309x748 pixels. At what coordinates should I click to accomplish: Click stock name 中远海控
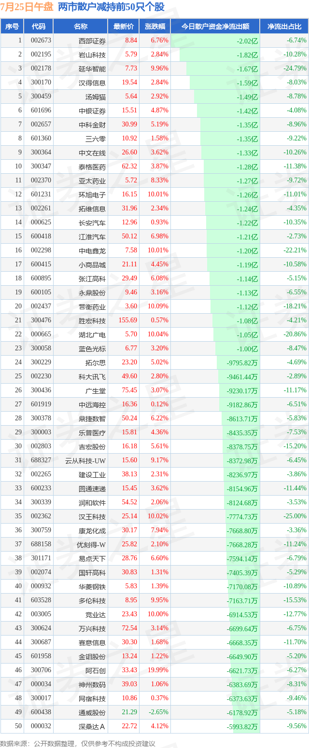click(92, 404)
